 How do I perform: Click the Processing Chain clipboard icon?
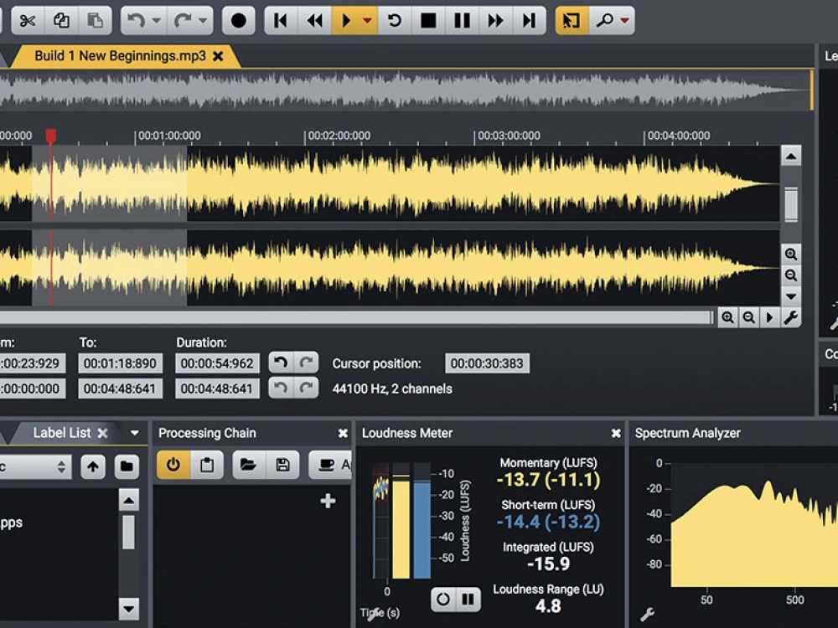pos(207,465)
